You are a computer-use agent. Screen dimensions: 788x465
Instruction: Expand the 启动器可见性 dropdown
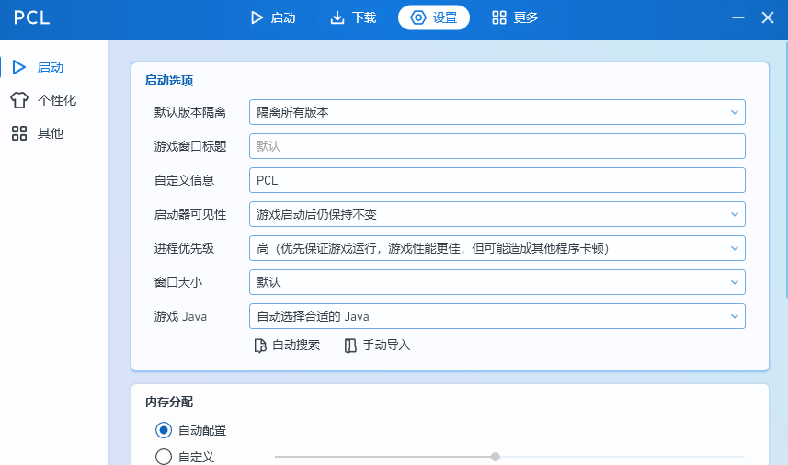coord(497,214)
